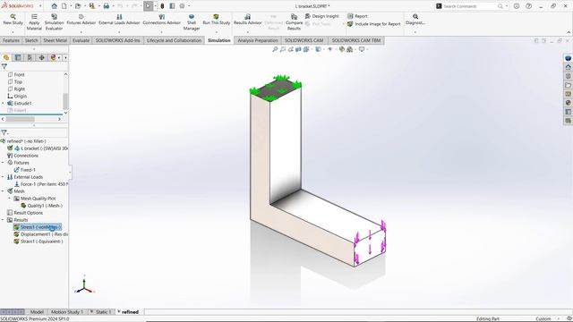The width and height of the screenshot is (573, 322).
Task: Click the Save icon
Action: 91,6
